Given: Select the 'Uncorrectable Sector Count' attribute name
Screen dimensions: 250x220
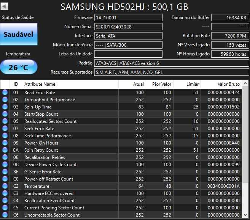Looking at the screenshot, I should pyautogui.click(x=52, y=215).
